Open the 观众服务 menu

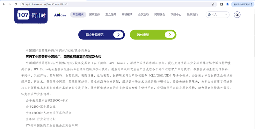tap(111, 15)
